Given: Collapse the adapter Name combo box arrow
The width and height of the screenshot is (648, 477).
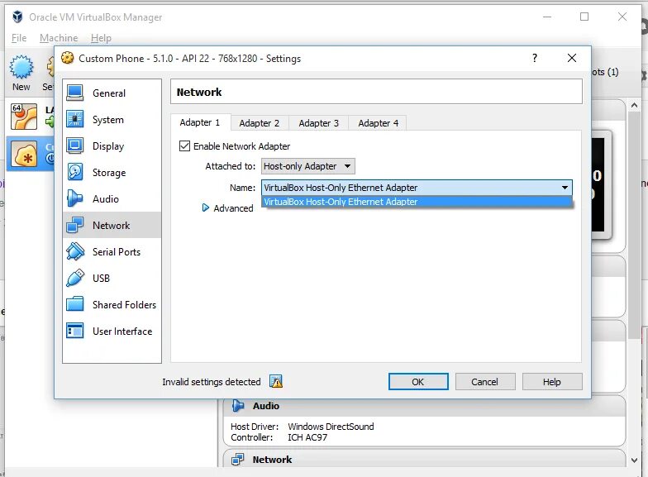Looking at the screenshot, I should coord(565,188).
